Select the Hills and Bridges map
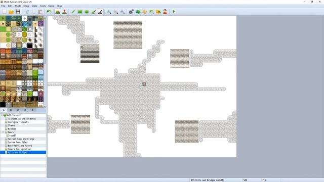 (18, 152)
